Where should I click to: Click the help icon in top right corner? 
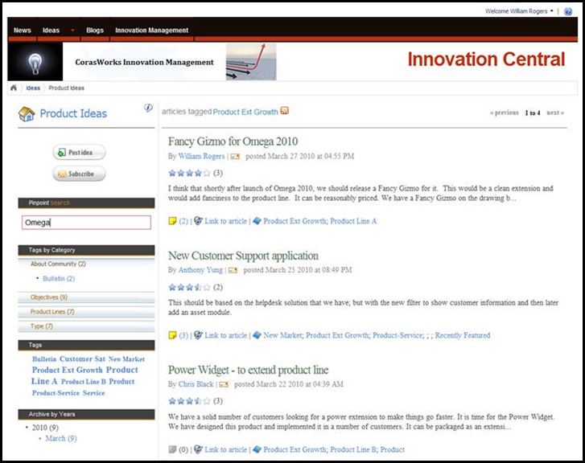pos(568,12)
